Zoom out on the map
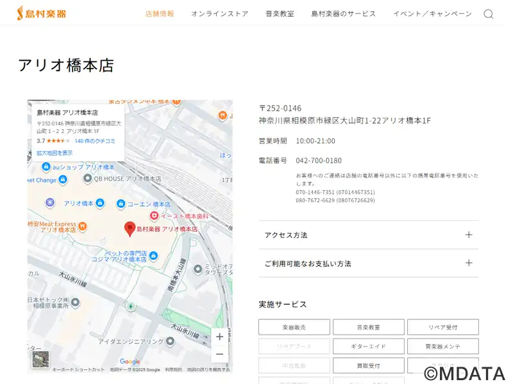 click(x=220, y=354)
